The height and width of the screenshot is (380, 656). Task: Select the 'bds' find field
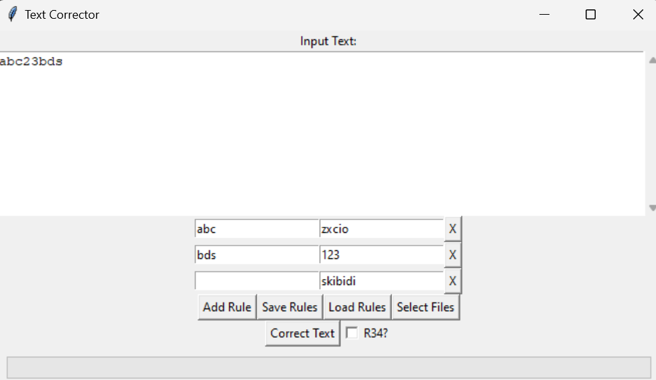(x=257, y=255)
